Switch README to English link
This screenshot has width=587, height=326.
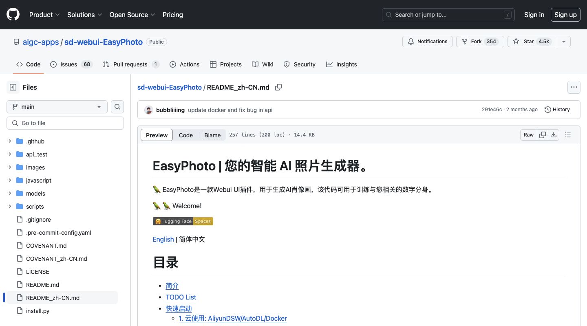pos(163,239)
